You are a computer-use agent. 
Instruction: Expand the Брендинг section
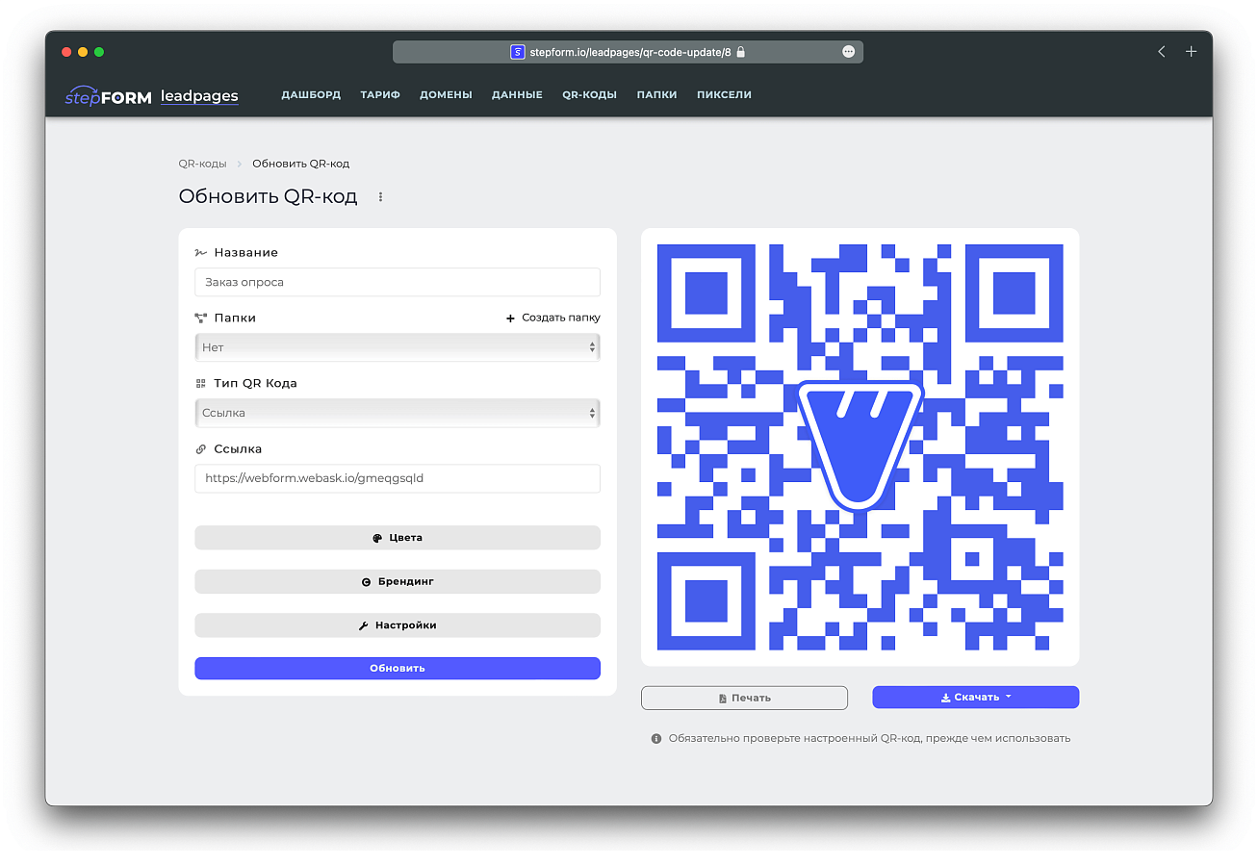pyautogui.click(x=398, y=582)
